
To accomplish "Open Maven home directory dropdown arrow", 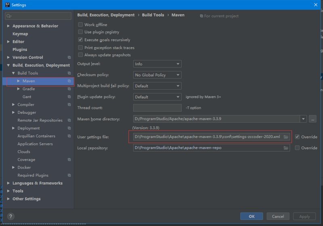I will [x=303, y=119].
